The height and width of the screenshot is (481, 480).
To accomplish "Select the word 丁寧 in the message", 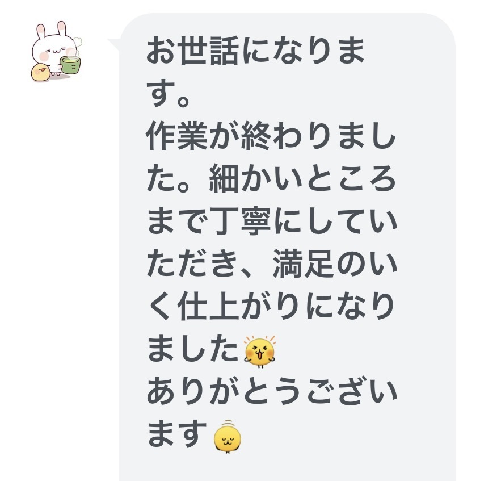I will [x=240, y=221].
